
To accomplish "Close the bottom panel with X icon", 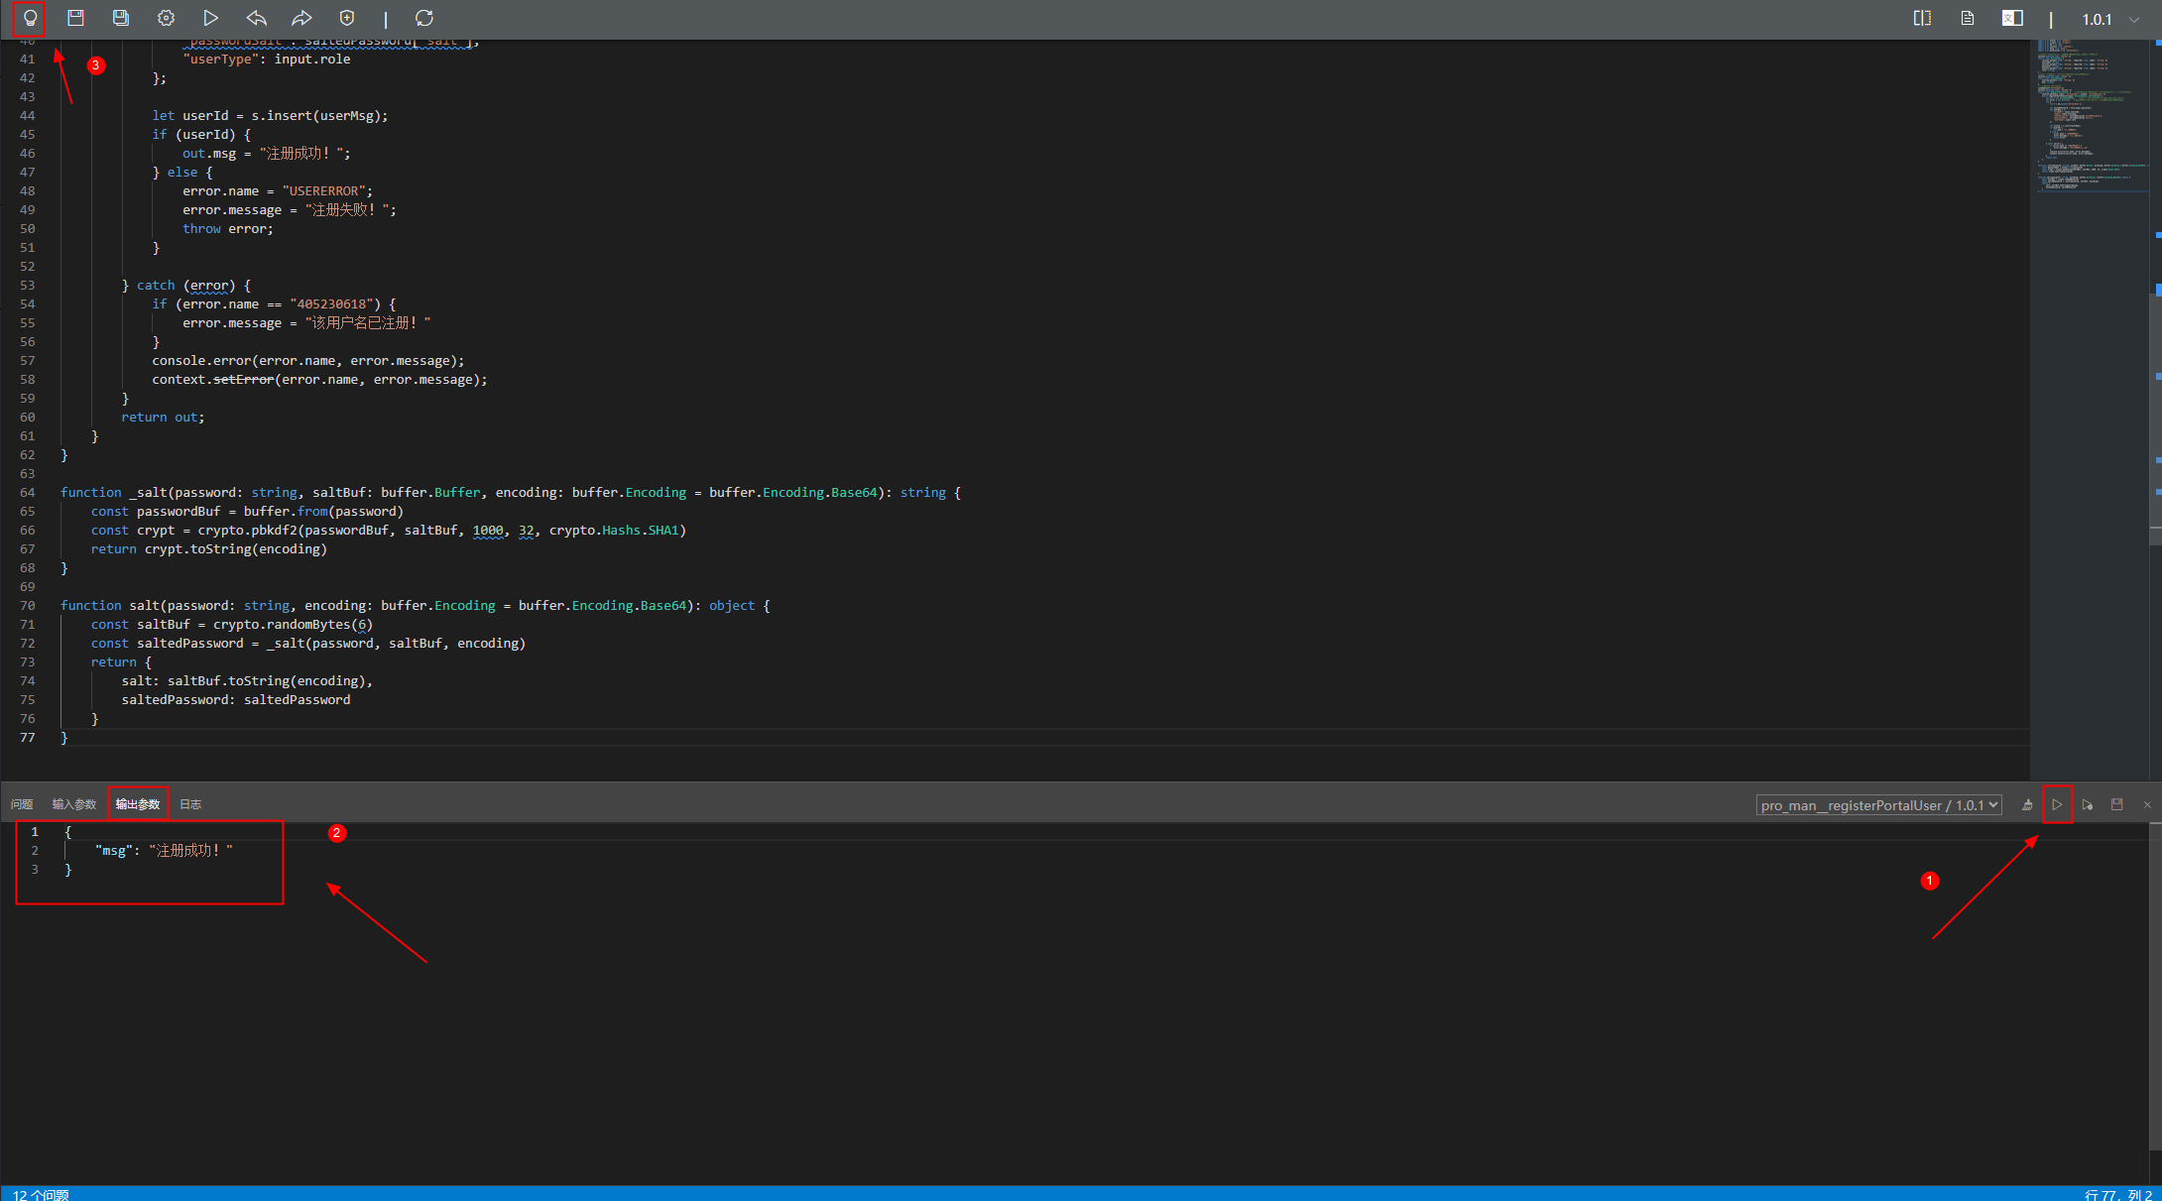I will coord(2147,804).
